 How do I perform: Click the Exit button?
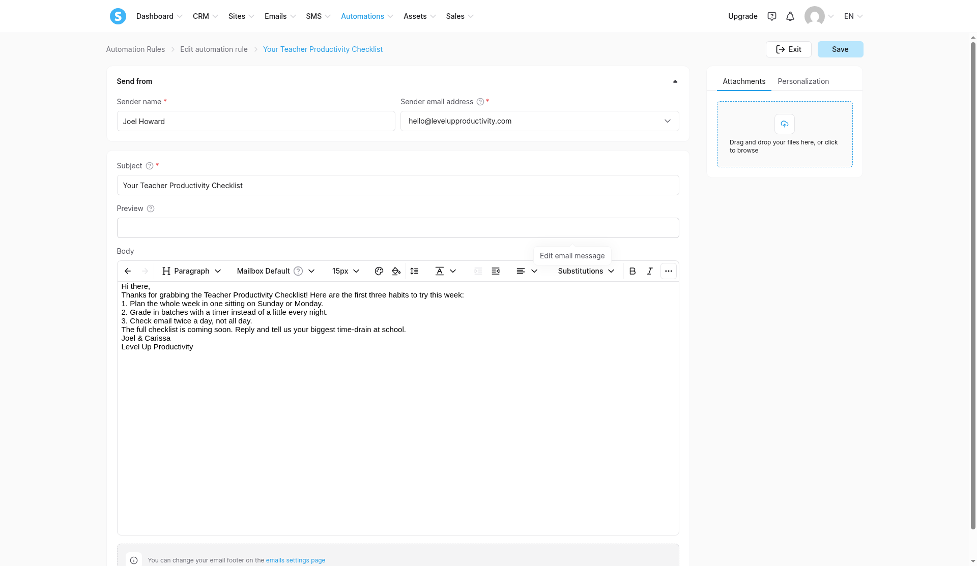pyautogui.click(x=788, y=49)
